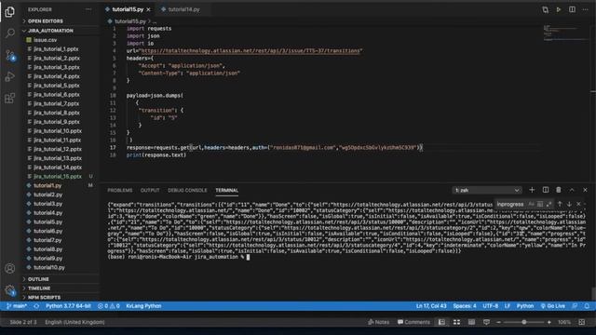Open jira_tutorial_1.pptx in explorer
The width and height of the screenshot is (596, 335).
tap(56, 49)
